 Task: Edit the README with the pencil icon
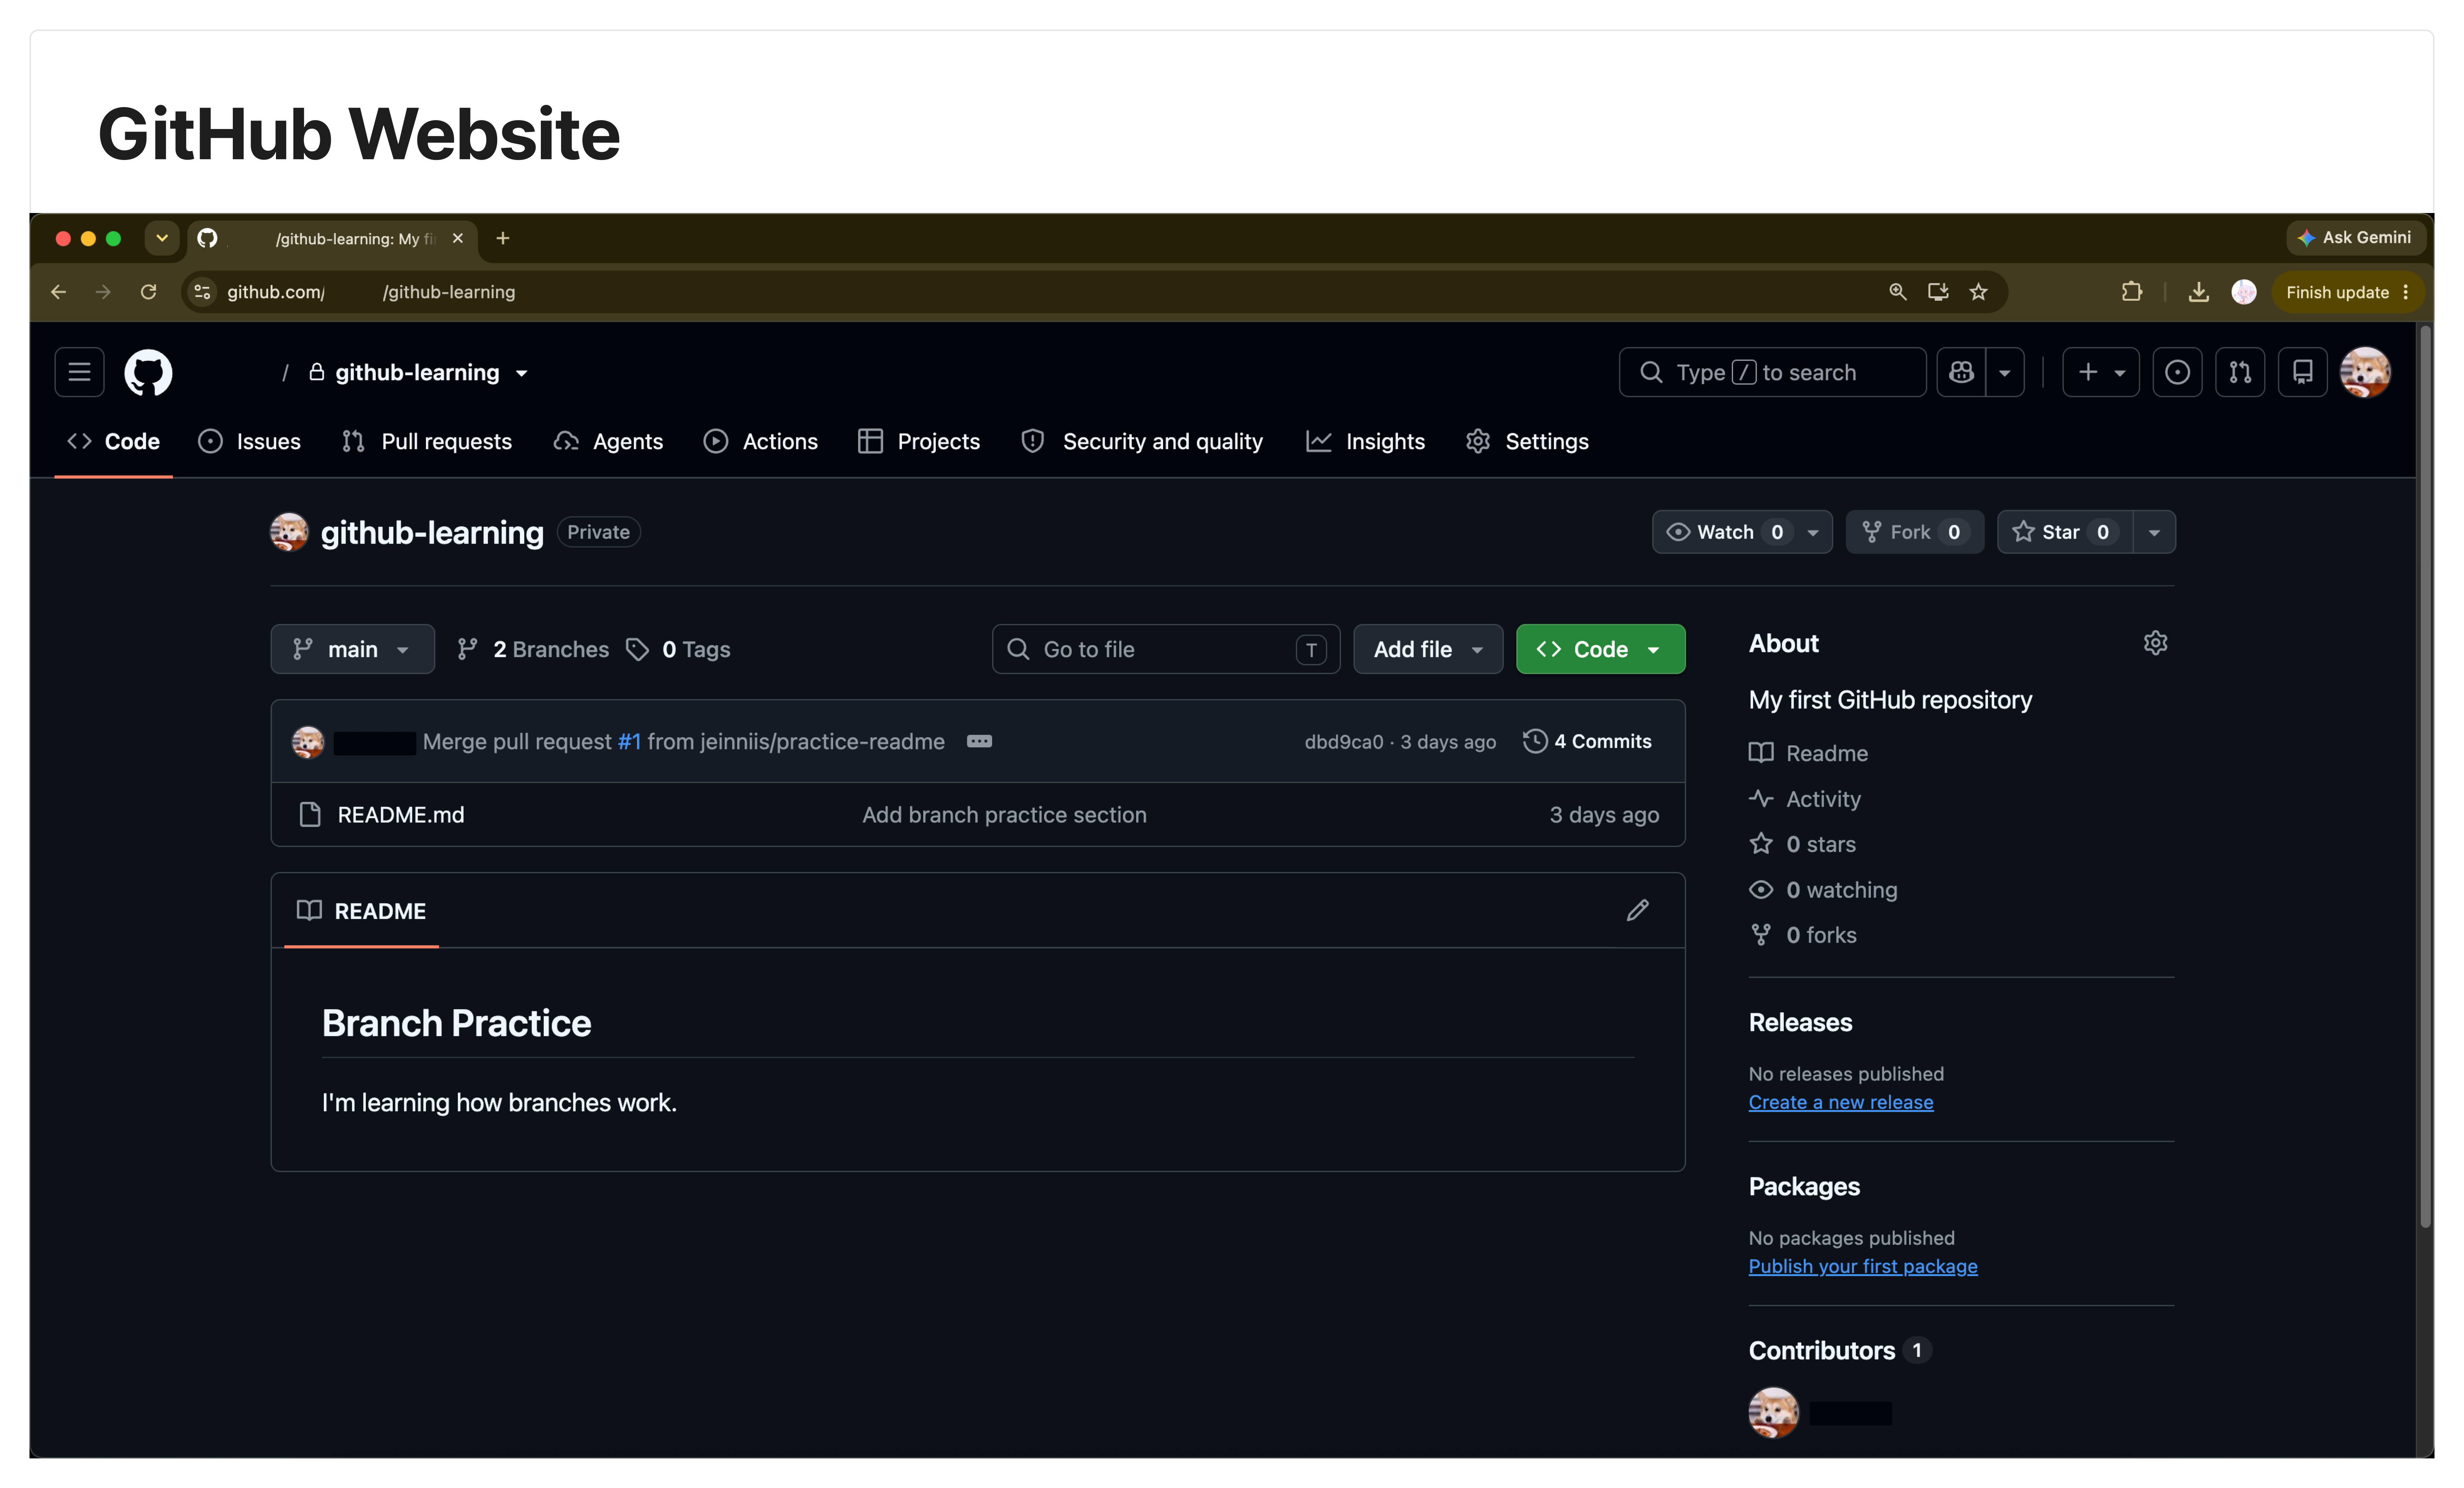coord(1637,910)
